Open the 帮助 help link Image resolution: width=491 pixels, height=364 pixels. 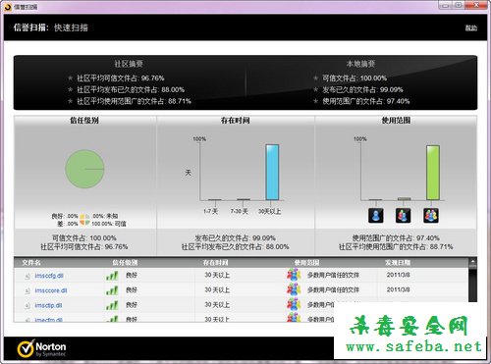(471, 28)
